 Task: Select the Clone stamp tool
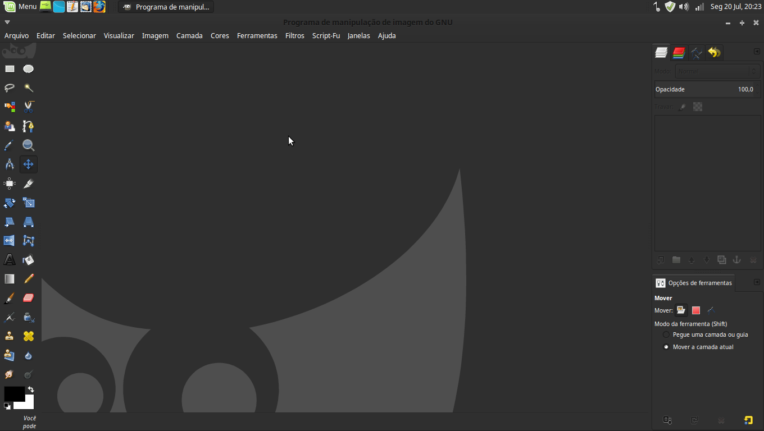(10, 336)
